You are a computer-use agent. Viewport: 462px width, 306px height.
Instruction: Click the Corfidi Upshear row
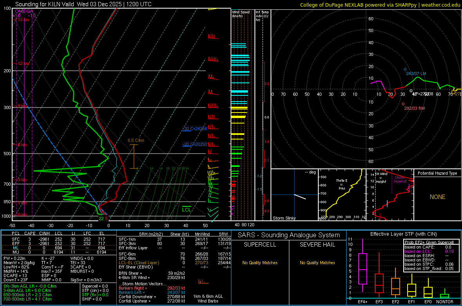coord(152,301)
